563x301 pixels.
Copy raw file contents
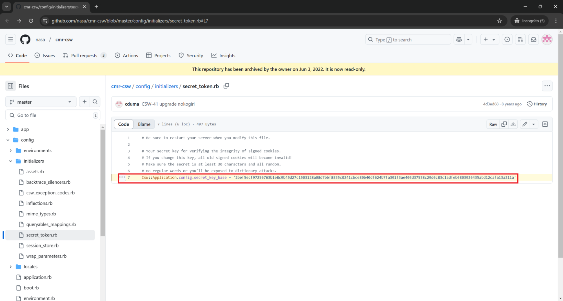coord(504,124)
